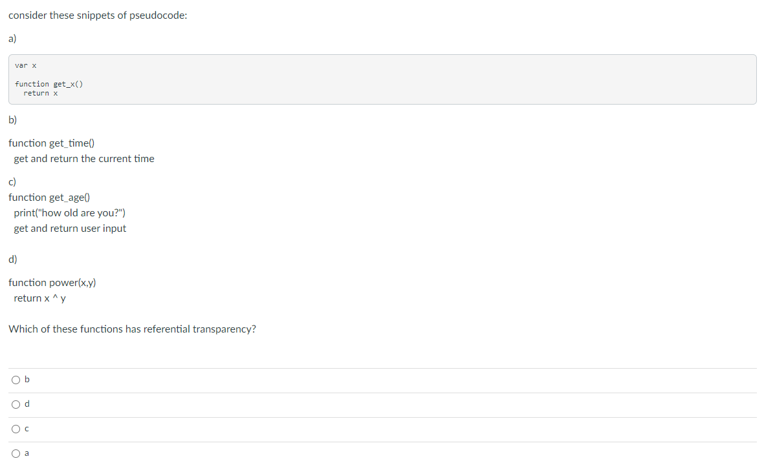Click the referential transparency question text

click(x=132, y=329)
